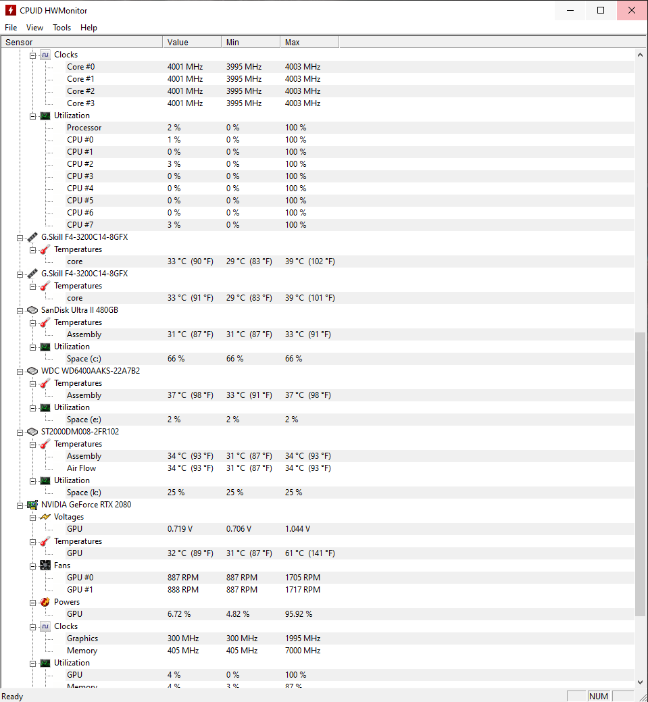
Task: Collapse the CPU Utilization node
Action: coord(32,116)
